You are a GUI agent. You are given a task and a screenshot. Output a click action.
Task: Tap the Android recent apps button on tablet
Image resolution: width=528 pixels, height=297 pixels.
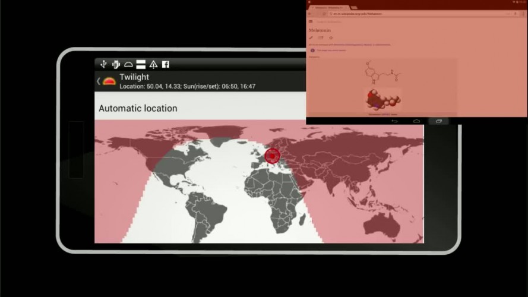[438, 121]
